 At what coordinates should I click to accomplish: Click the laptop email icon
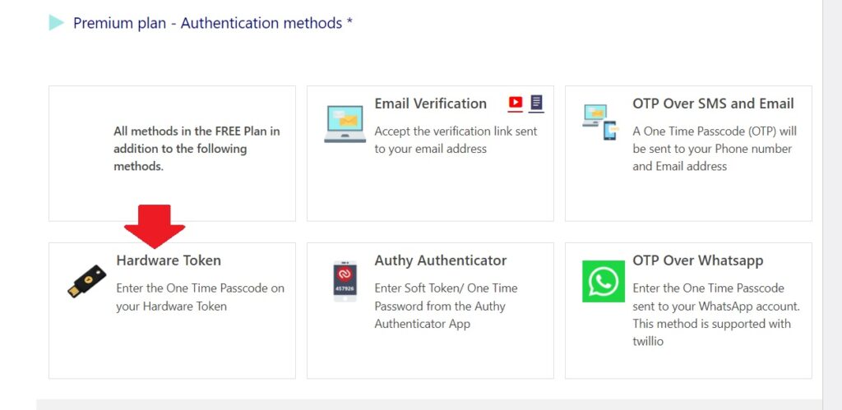click(345, 124)
